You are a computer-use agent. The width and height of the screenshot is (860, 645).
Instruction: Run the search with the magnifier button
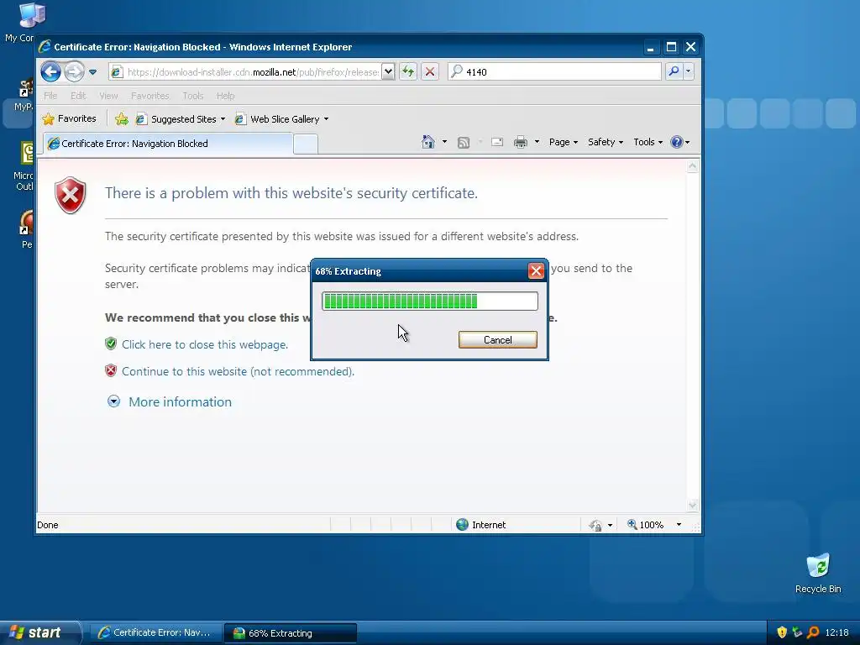(x=674, y=71)
